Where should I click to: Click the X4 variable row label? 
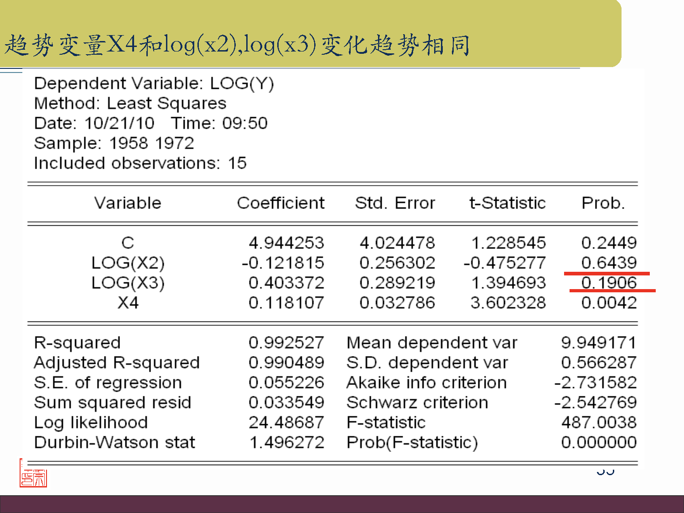[x=128, y=303]
